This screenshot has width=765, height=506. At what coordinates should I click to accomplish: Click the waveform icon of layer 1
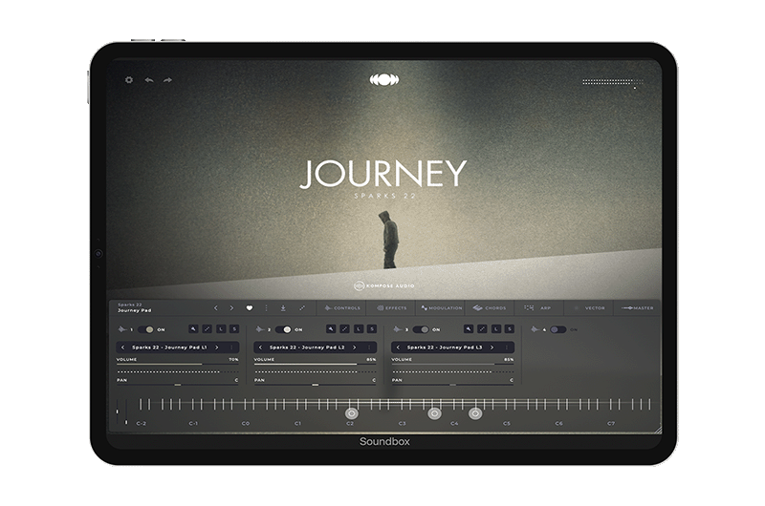pyautogui.click(x=122, y=329)
